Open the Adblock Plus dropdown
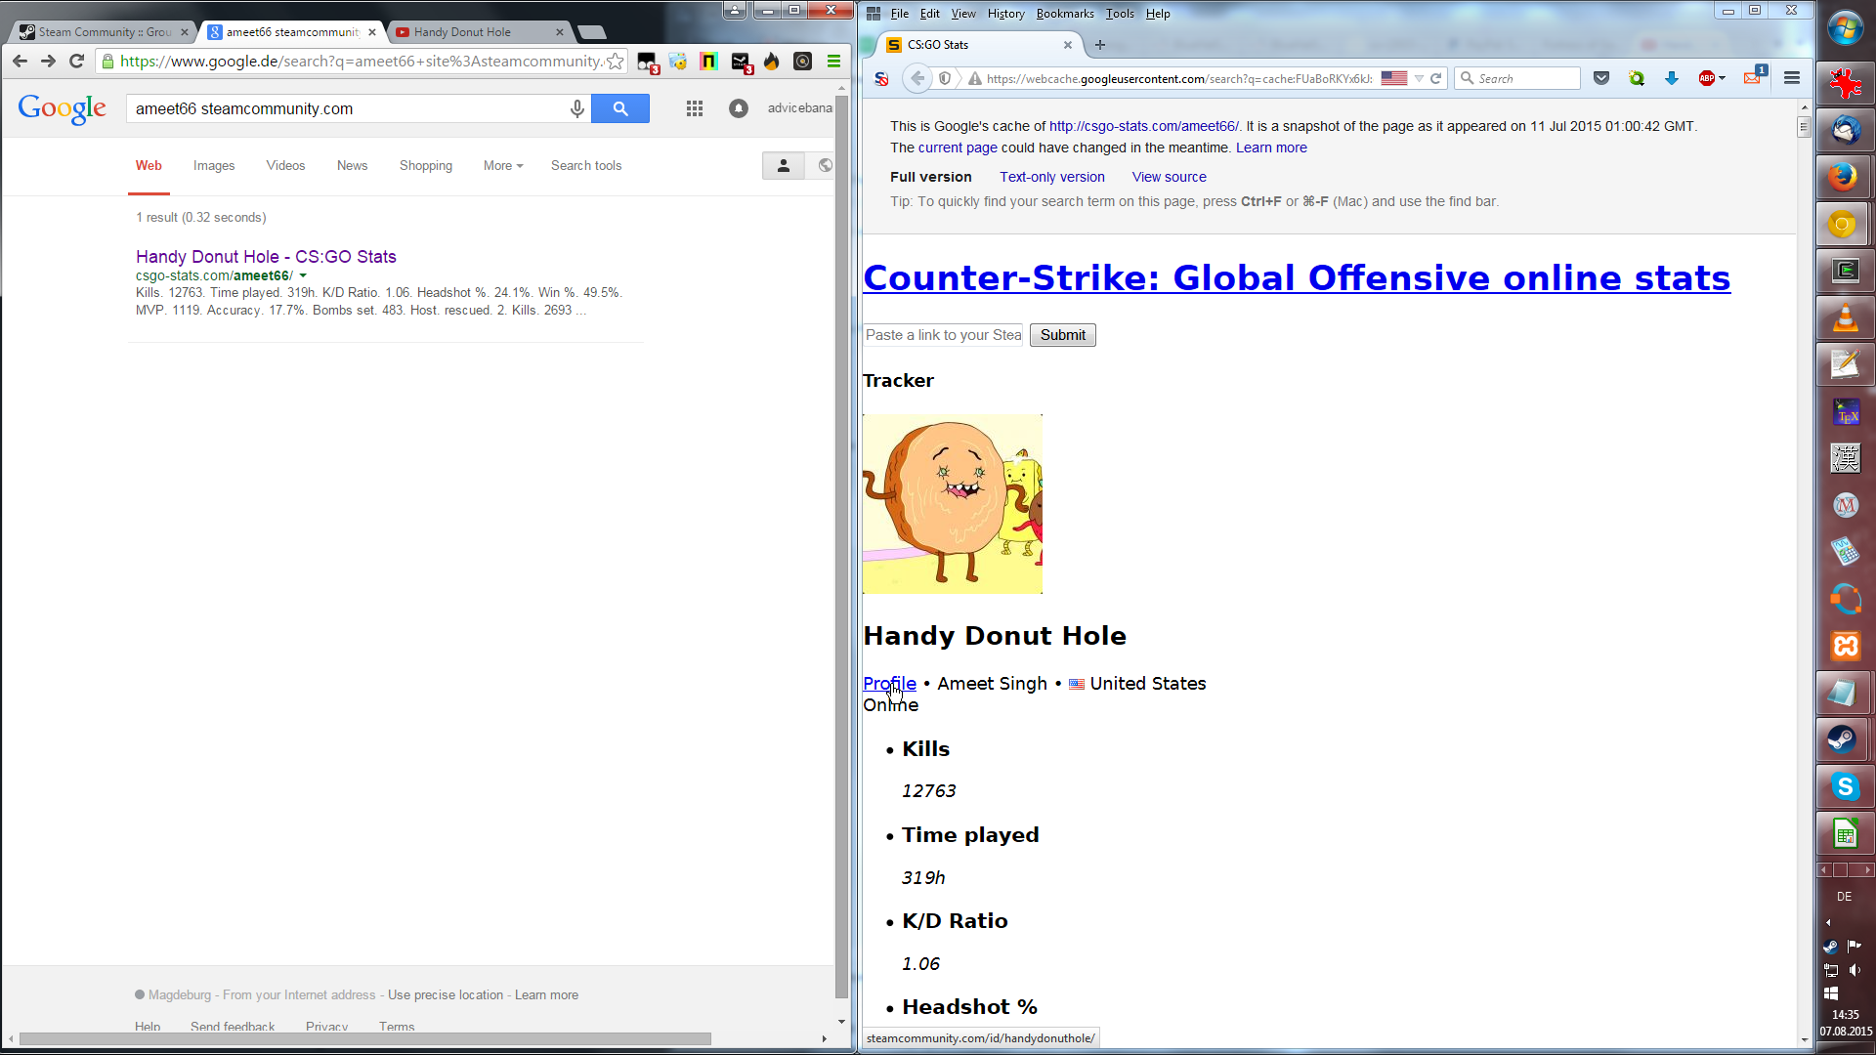Screen dimensions: 1876x1055 tap(1722, 78)
